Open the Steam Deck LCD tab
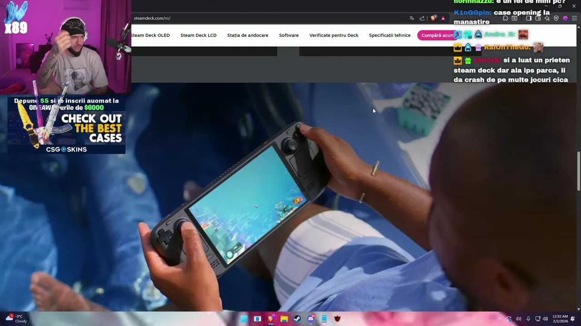Viewport: 581px width, 326px height. pos(198,35)
